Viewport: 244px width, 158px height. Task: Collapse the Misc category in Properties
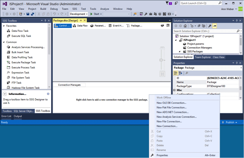pyautogui.click(x=175, y=90)
